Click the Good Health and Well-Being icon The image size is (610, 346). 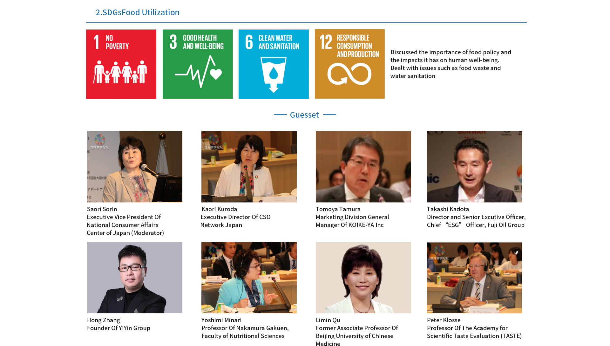click(198, 64)
